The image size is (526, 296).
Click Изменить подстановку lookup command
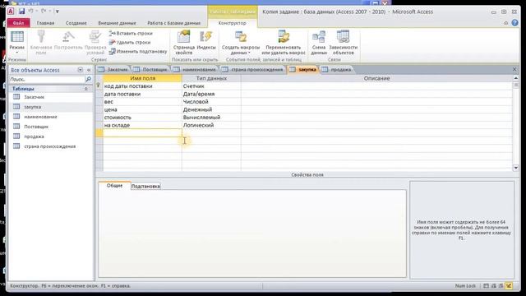tap(138, 51)
